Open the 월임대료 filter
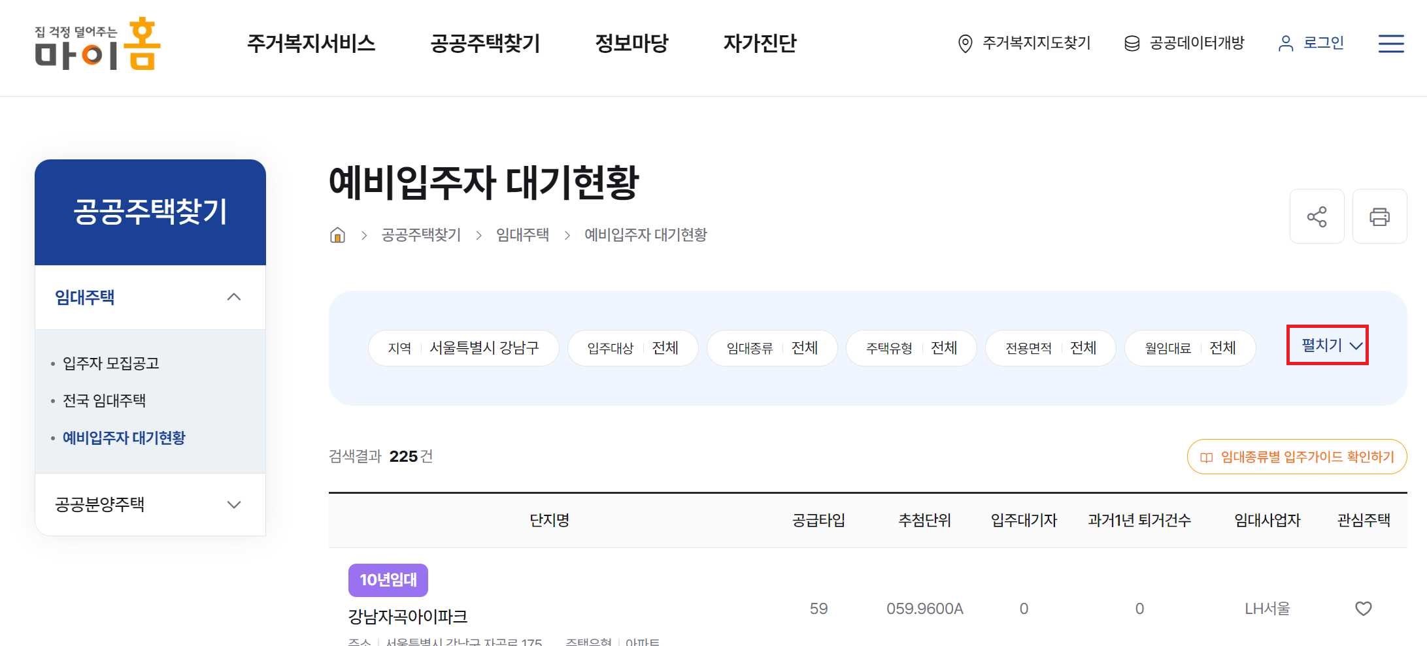This screenshot has width=1427, height=646. pos(1190,348)
